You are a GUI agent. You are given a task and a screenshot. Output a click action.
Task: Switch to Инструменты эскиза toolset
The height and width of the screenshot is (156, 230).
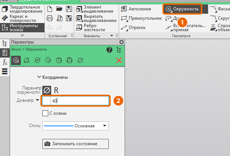(22, 27)
